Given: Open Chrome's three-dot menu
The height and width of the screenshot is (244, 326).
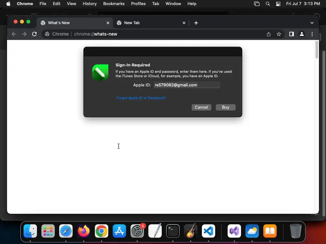Looking at the screenshot, I should pyautogui.click(x=312, y=34).
